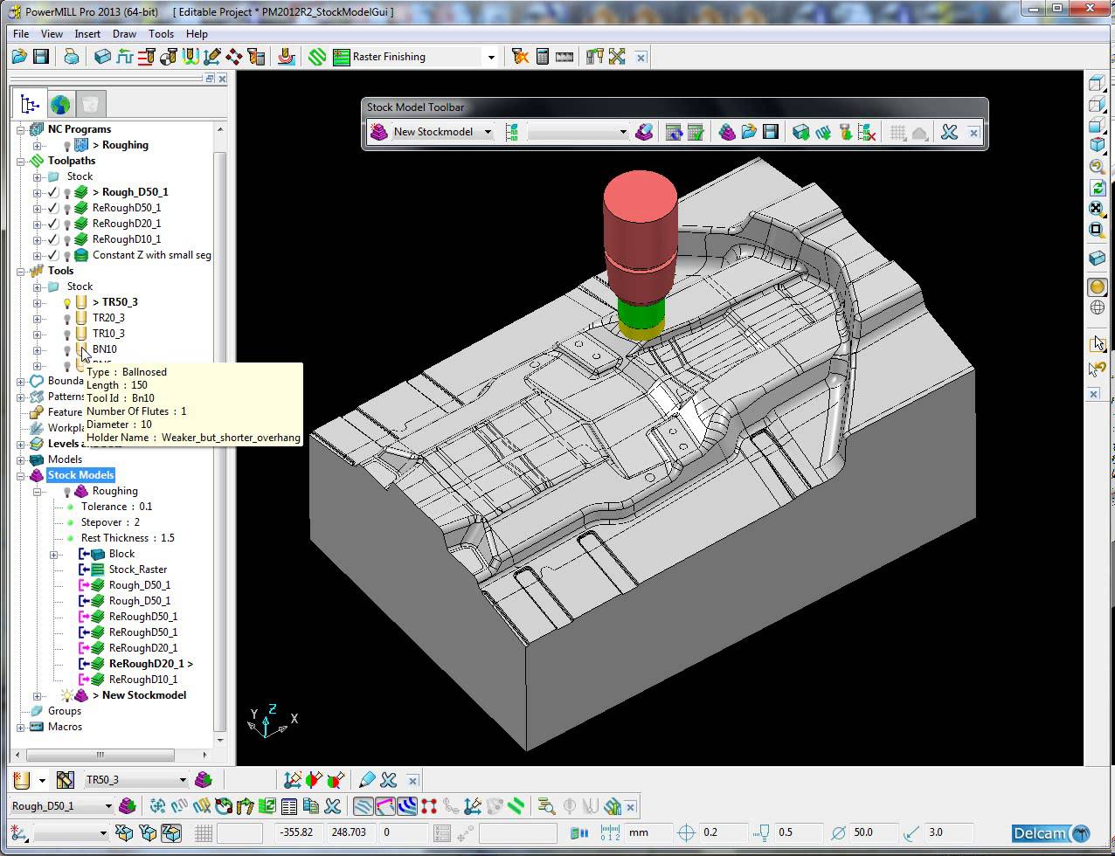Click the Zoom to fit view icon
Screen dimensions: 1115x856
(x=1097, y=209)
